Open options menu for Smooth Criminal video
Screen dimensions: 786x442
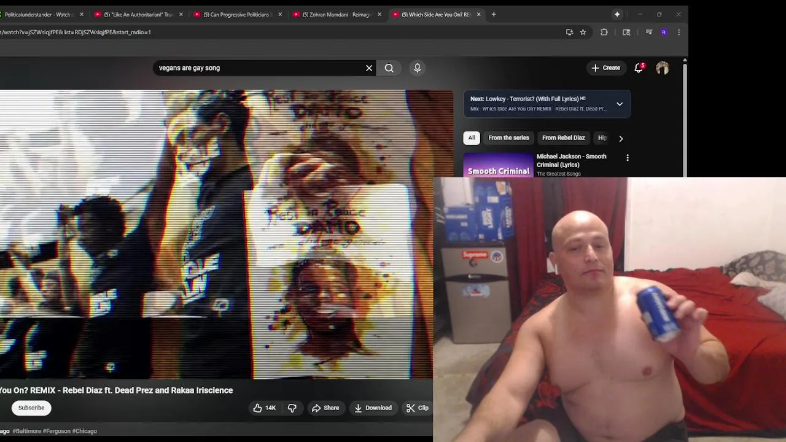pyautogui.click(x=628, y=158)
